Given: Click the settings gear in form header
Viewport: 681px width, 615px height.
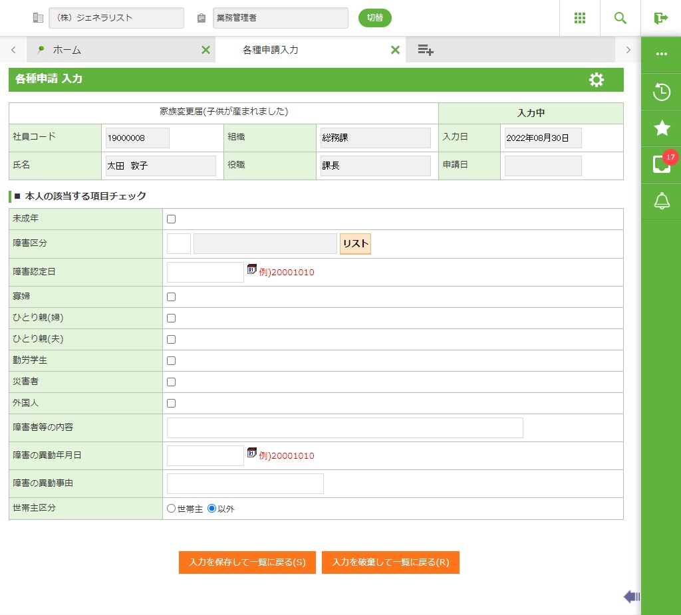Looking at the screenshot, I should point(597,80).
